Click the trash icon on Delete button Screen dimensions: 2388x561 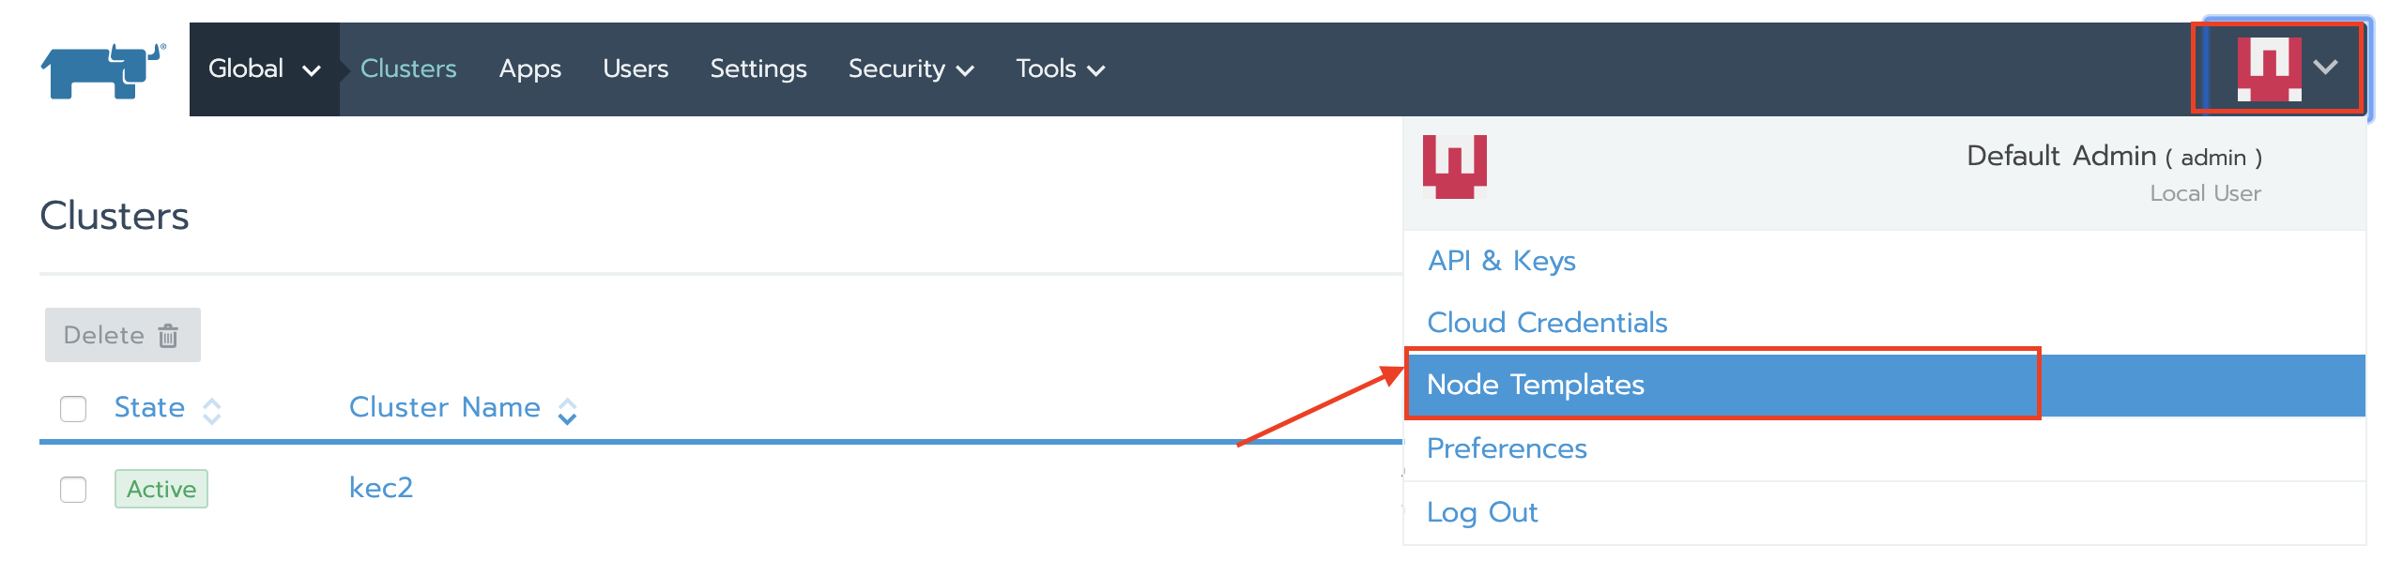pos(168,336)
